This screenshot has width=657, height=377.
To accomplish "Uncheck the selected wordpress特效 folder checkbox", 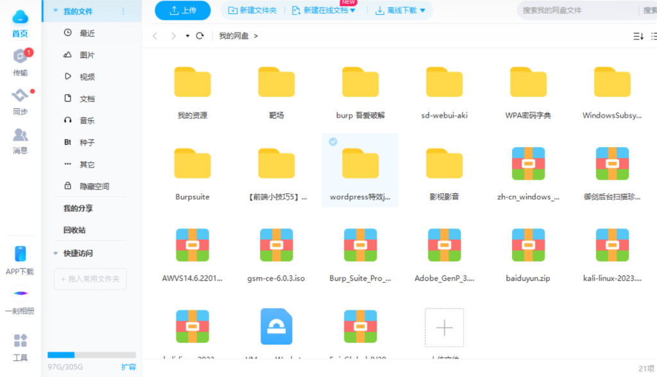I will pyautogui.click(x=333, y=141).
